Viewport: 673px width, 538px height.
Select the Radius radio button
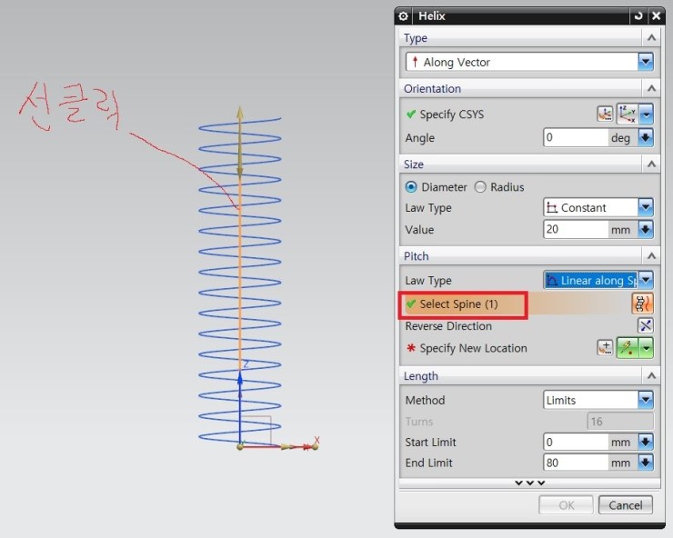(x=480, y=187)
